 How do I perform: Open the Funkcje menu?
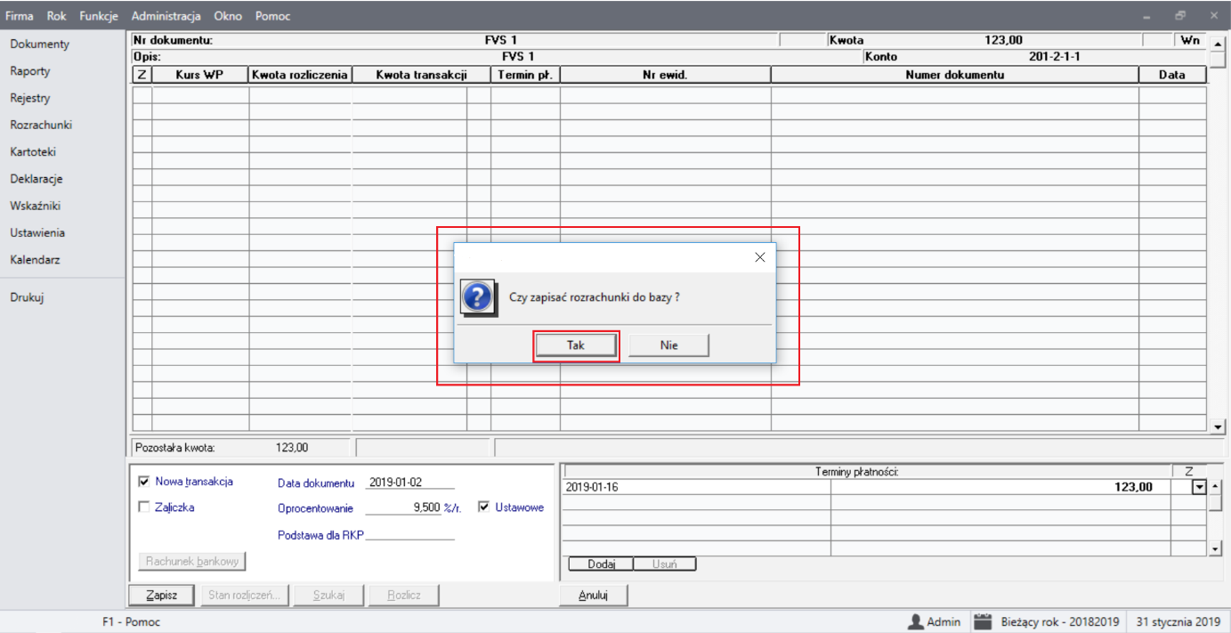coord(99,16)
